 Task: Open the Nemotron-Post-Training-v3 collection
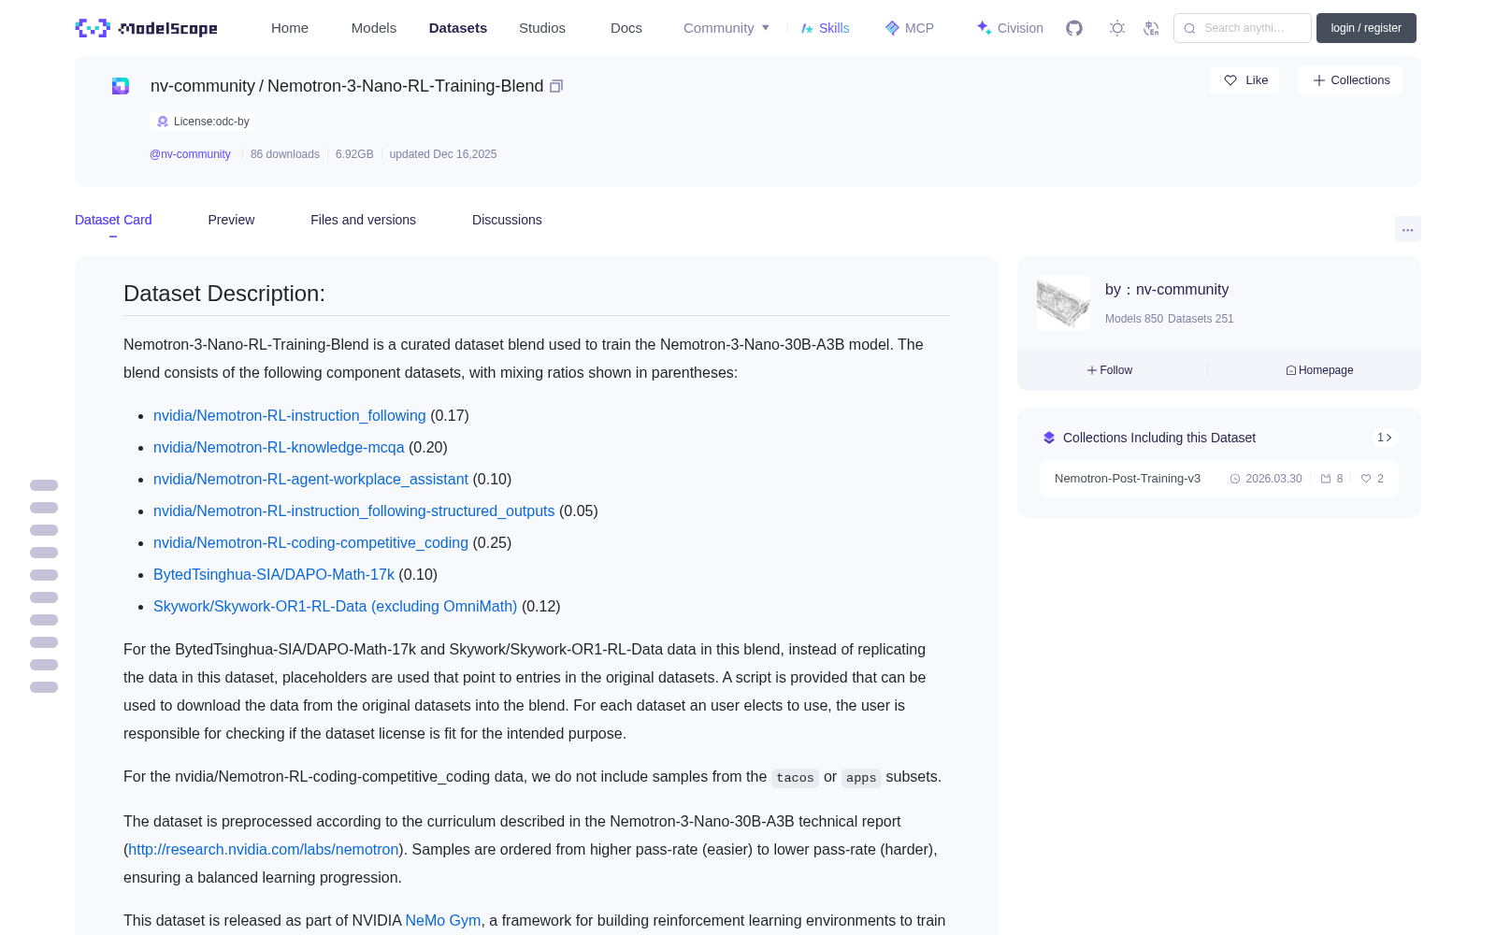point(1219,479)
